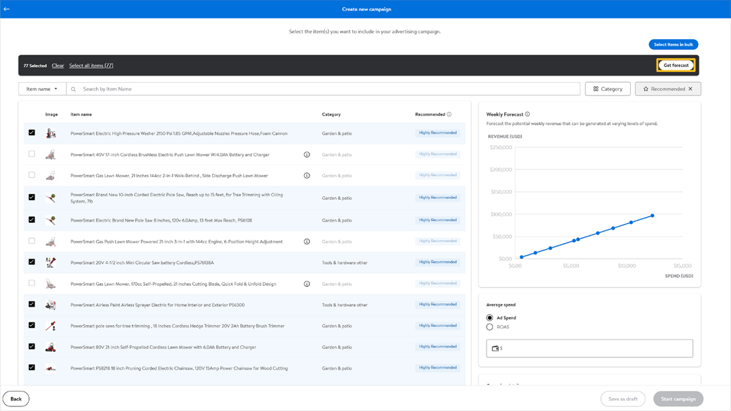
Task: Uncheck the Electric High Pressure Washer item
Action: coord(32,133)
